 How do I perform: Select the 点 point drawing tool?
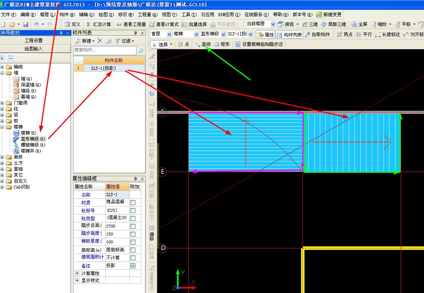tap(183, 44)
